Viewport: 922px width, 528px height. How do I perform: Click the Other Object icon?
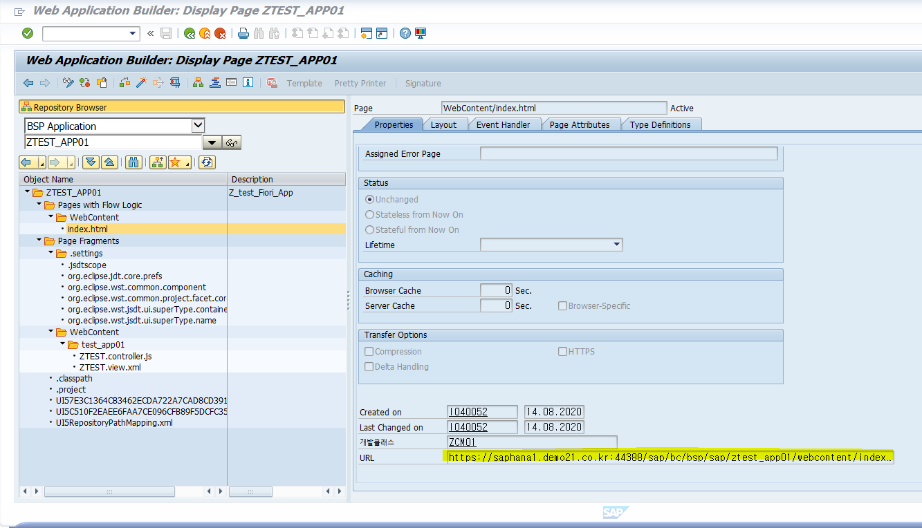(102, 83)
